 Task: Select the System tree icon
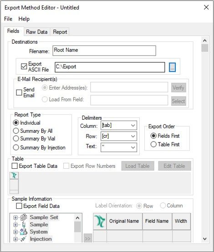[x=24, y=232]
